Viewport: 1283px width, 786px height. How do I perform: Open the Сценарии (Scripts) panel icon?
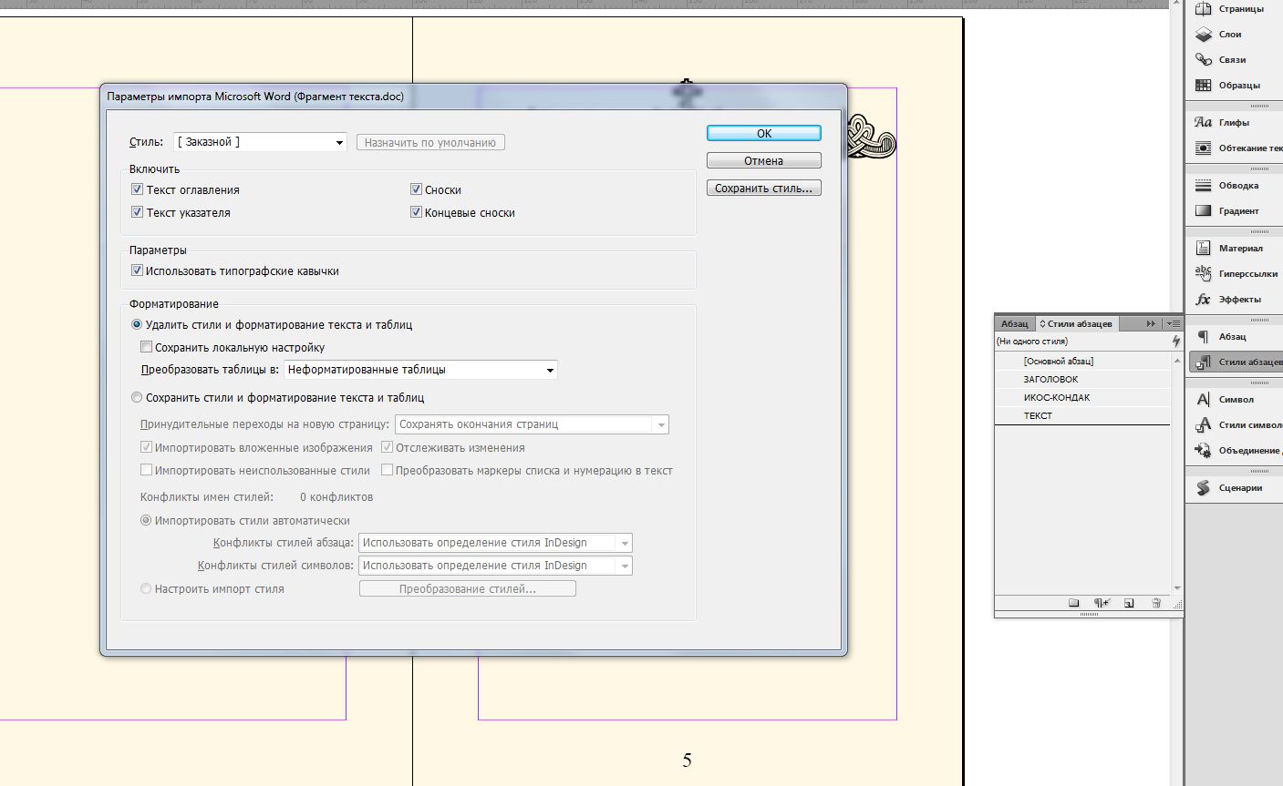click(1203, 488)
